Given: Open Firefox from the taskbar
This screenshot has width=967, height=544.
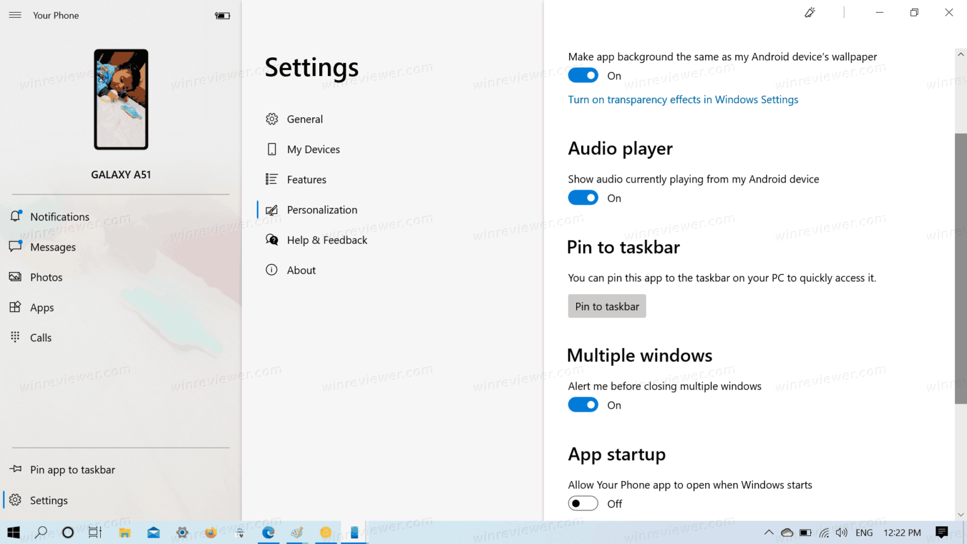Looking at the screenshot, I should tap(211, 533).
